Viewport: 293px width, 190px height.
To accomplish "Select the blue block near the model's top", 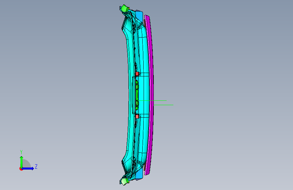I will tap(139, 17).
